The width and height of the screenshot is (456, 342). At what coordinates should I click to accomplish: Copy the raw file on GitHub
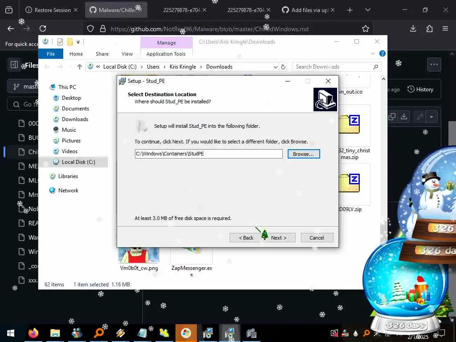pos(392,117)
